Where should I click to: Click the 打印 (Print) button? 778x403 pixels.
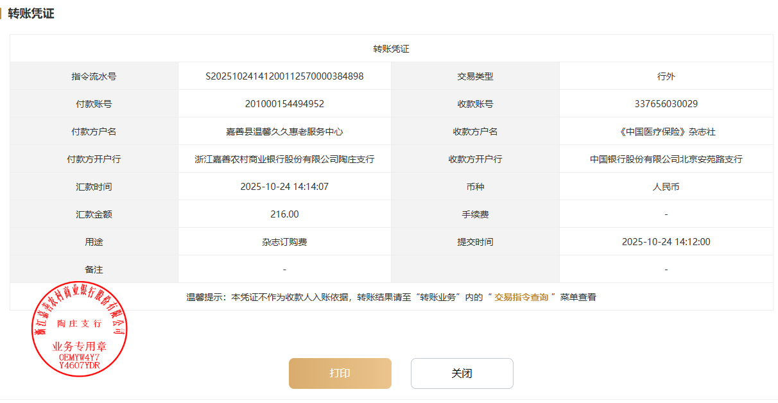click(x=340, y=373)
